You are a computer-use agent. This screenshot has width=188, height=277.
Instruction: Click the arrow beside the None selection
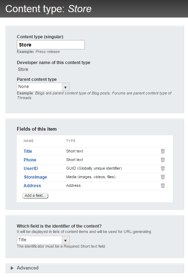click(x=65, y=87)
